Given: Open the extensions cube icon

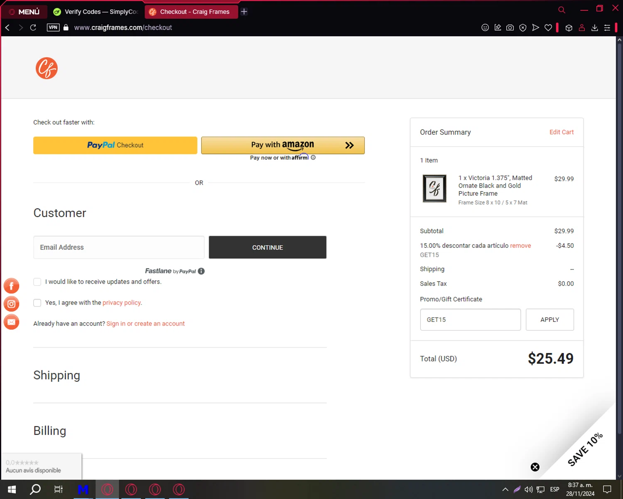Looking at the screenshot, I should tap(569, 27).
